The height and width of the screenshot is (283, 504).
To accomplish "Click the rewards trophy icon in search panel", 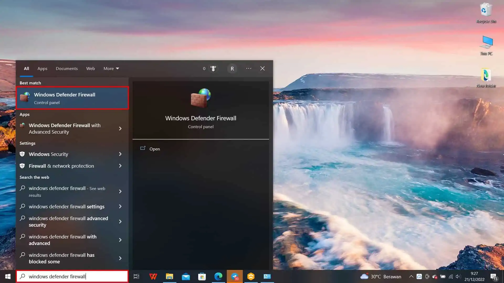I will 213,68.
